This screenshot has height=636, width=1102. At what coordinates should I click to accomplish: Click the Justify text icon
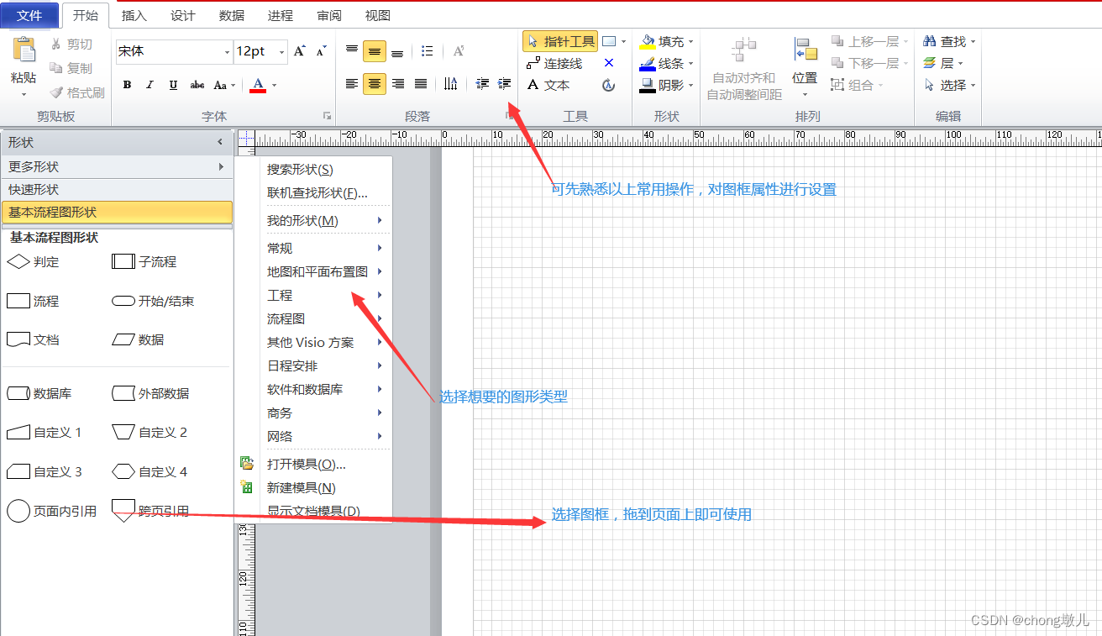tap(421, 84)
